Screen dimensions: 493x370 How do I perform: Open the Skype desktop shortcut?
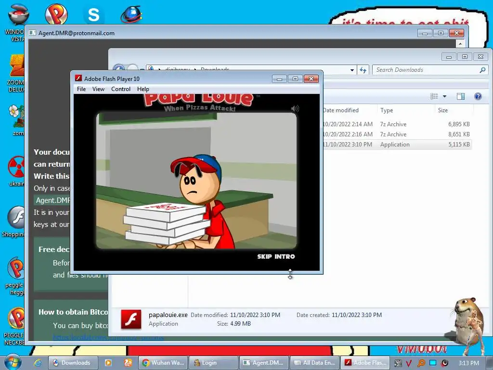point(93,14)
